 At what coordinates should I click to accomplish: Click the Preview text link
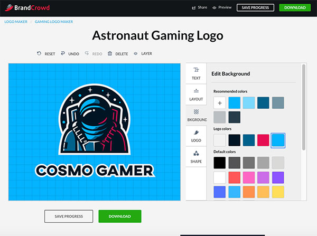(225, 7)
